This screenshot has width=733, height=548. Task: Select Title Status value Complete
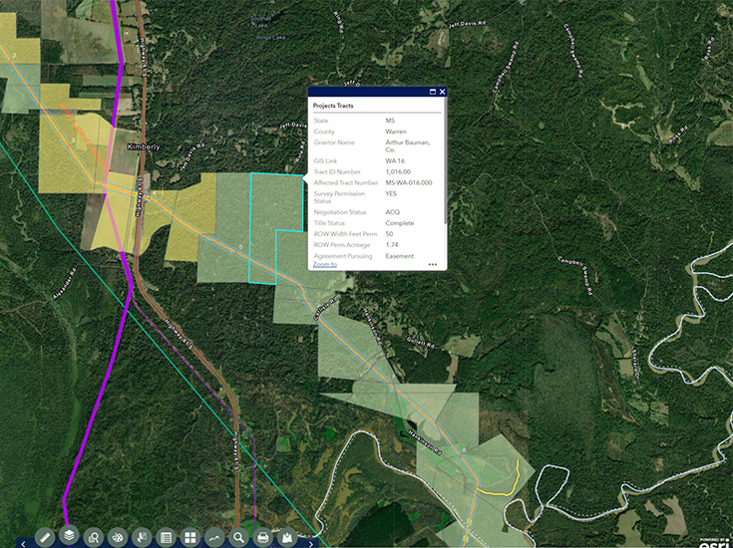coord(399,223)
